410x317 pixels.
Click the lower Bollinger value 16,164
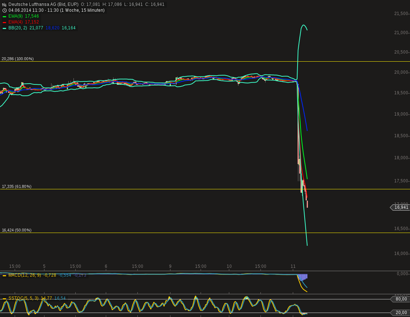68,28
